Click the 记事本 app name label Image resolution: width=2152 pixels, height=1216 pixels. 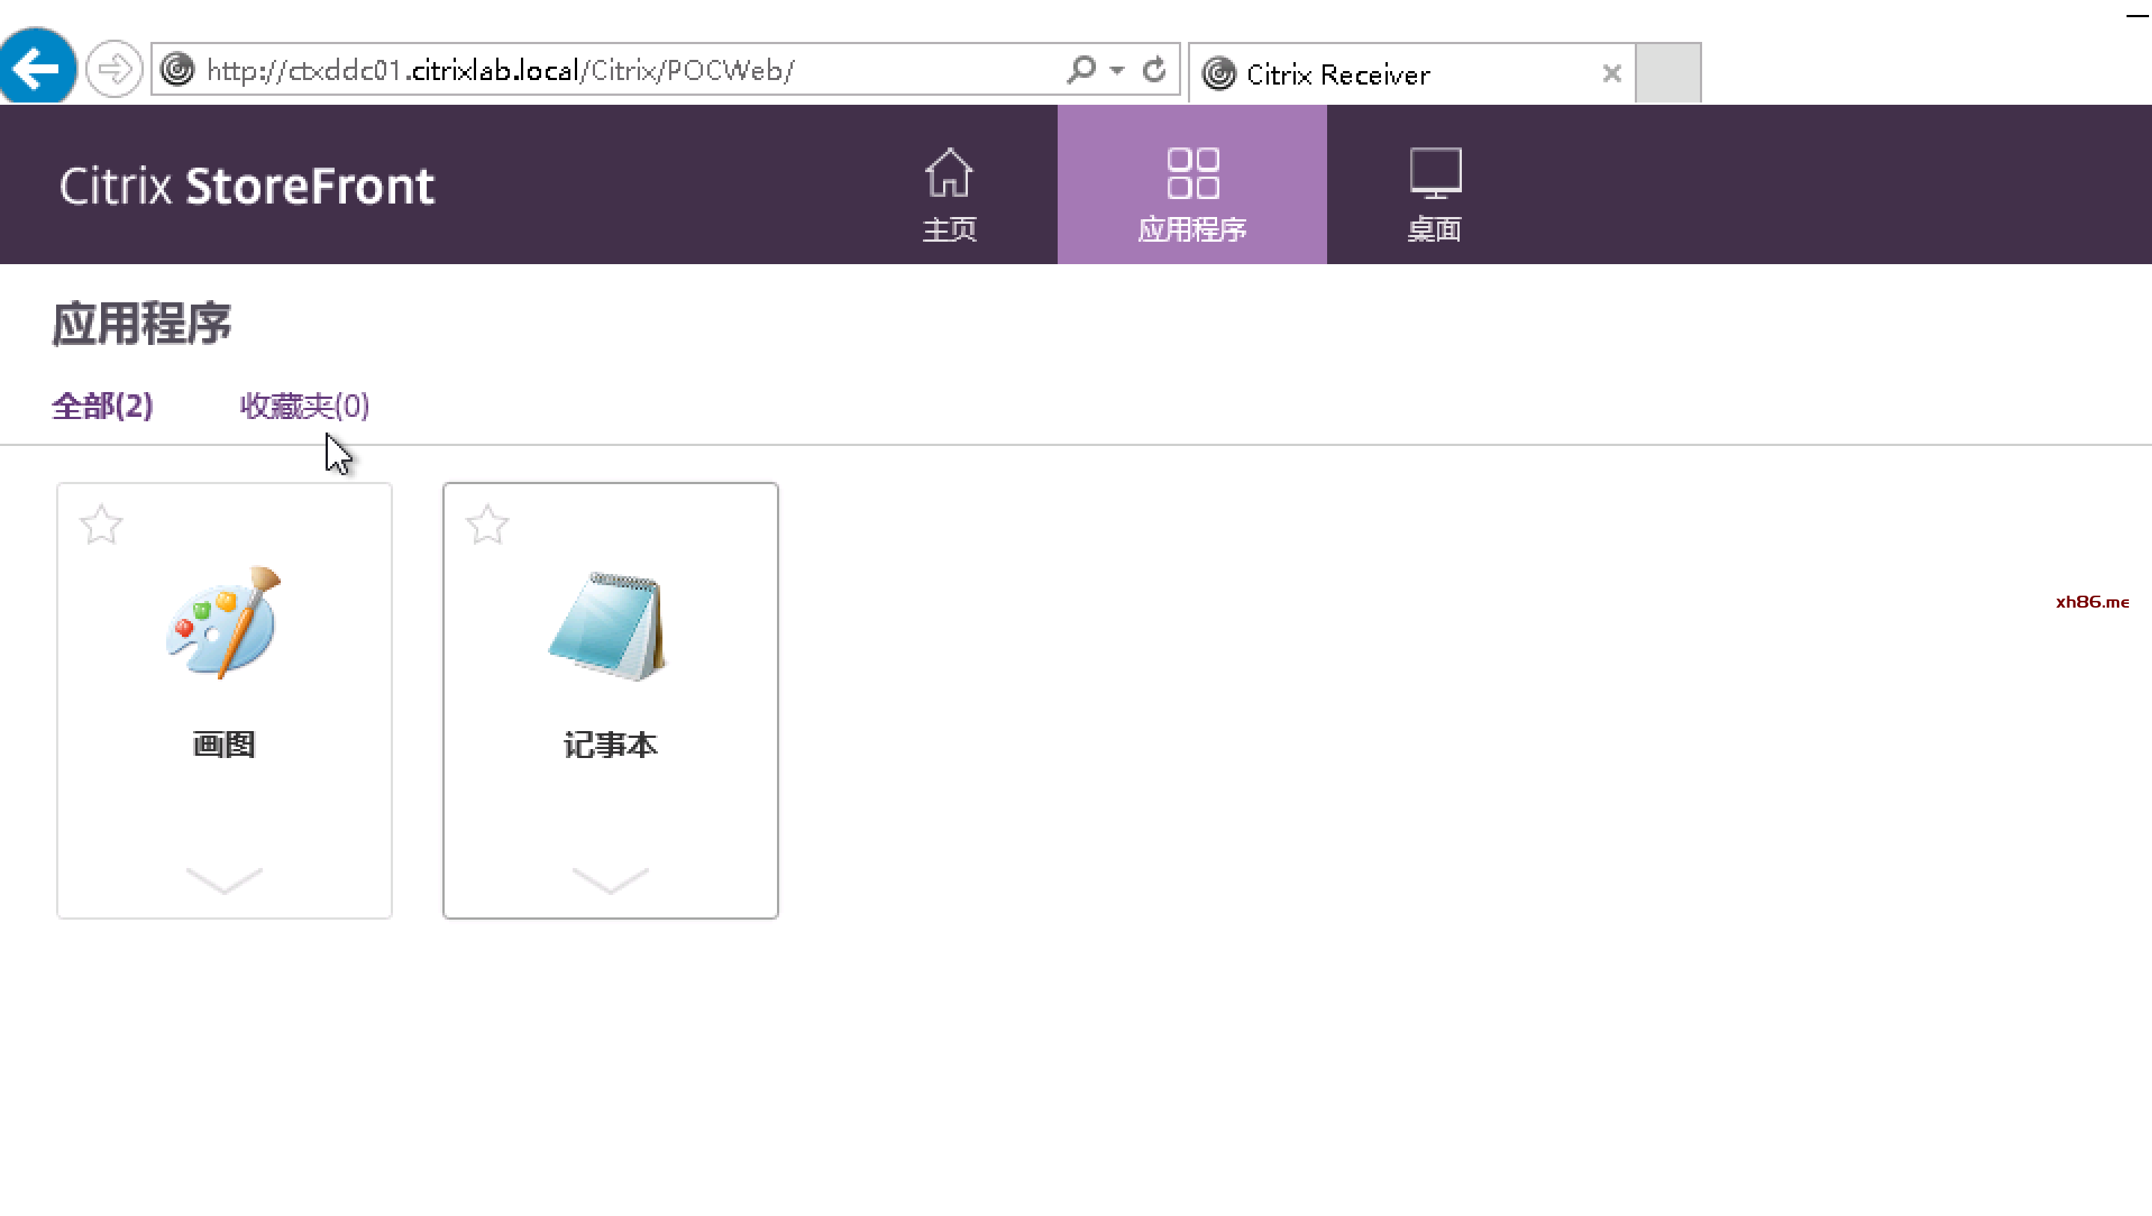coord(610,745)
